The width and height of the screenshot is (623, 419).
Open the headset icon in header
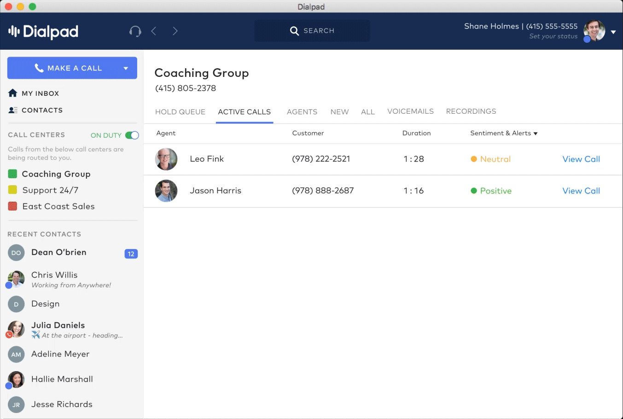[135, 31]
